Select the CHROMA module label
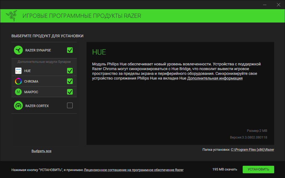The image size is (285, 178). pos(31,81)
